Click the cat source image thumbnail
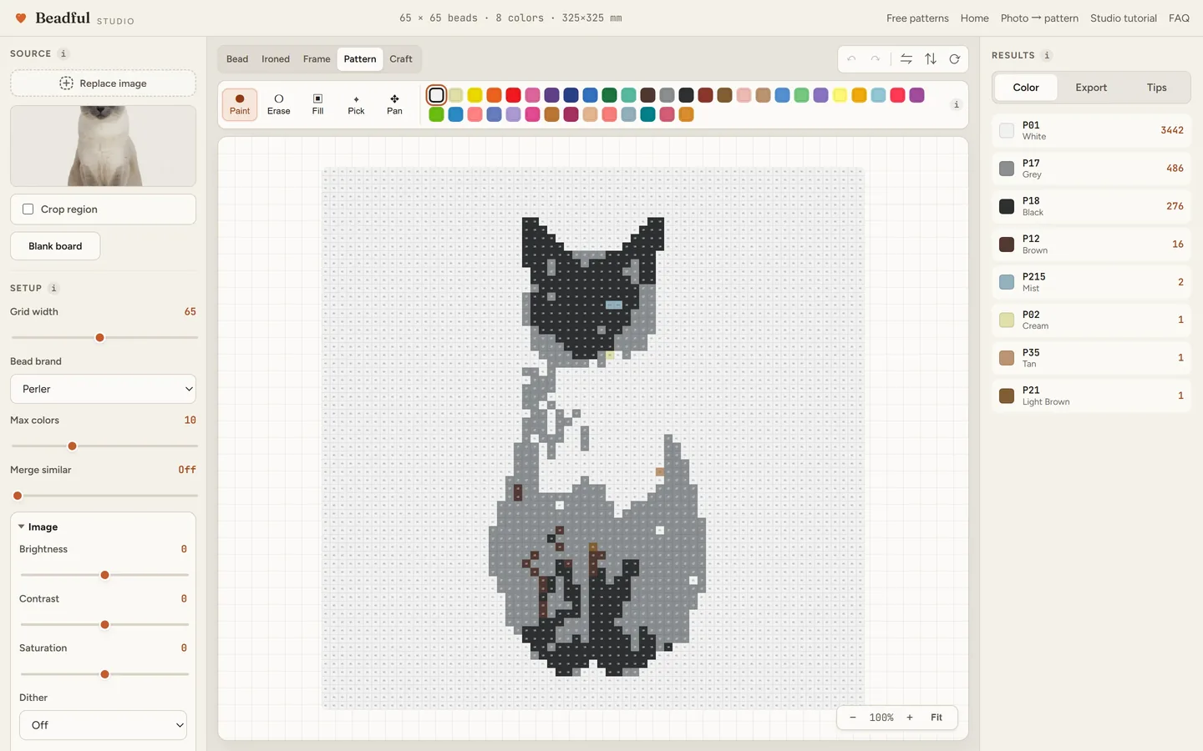 103,146
